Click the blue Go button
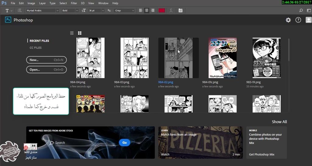The image size is (312, 166). pyautogui.click(x=125, y=143)
